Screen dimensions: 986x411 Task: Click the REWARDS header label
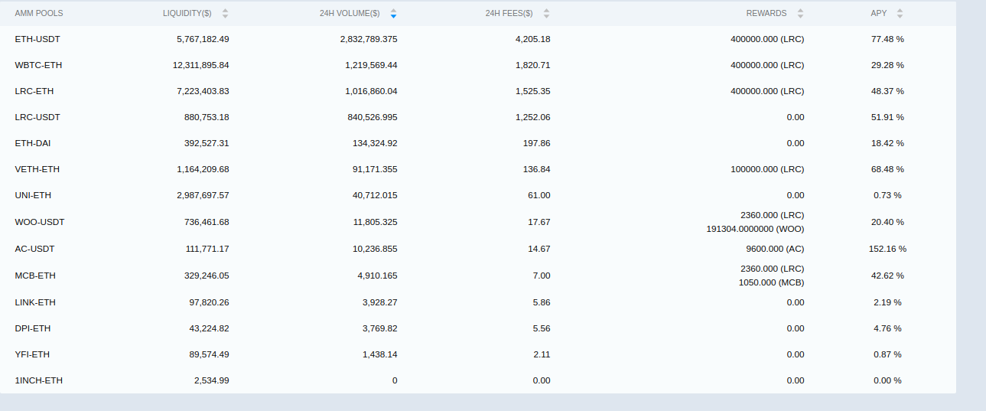766,14
